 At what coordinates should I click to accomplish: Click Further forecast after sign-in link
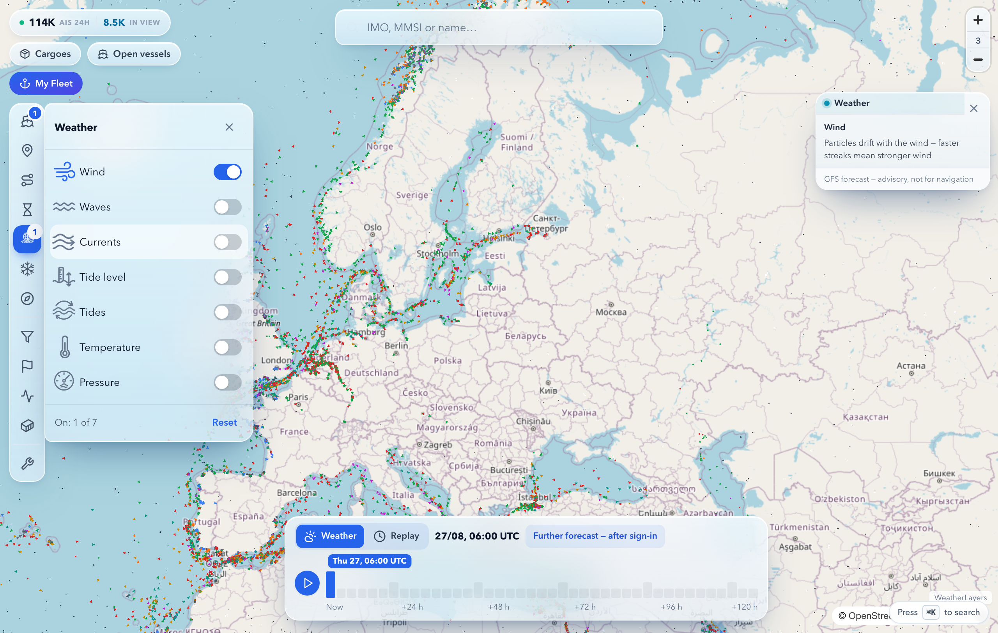[x=595, y=536]
